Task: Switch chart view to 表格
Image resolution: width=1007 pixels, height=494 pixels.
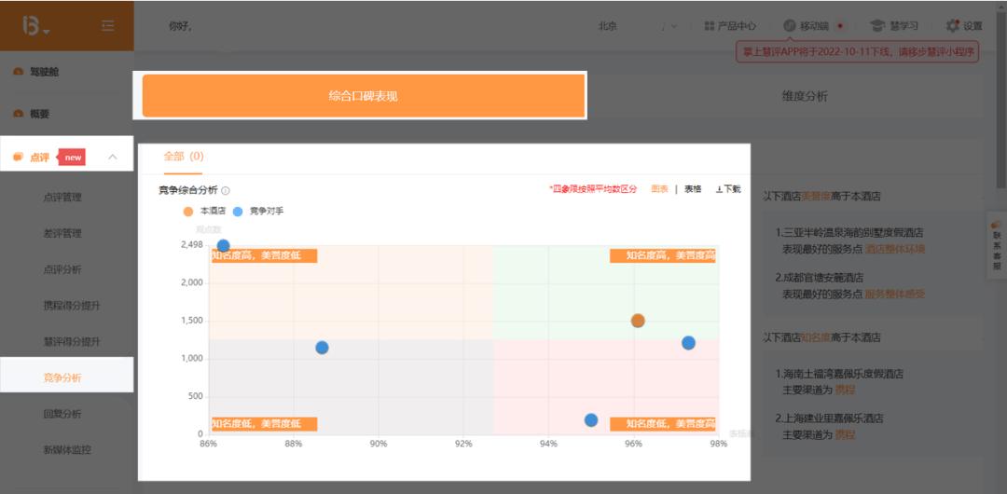Action: pos(693,189)
